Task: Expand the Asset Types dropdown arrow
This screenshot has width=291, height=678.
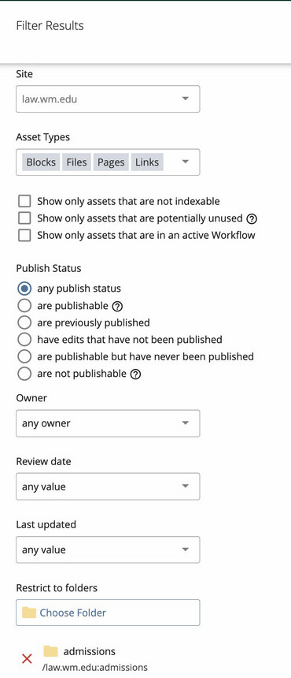Action: pyautogui.click(x=186, y=162)
